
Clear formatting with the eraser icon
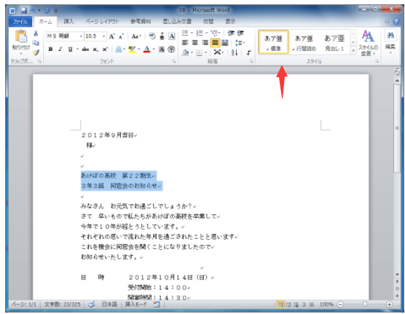152,36
